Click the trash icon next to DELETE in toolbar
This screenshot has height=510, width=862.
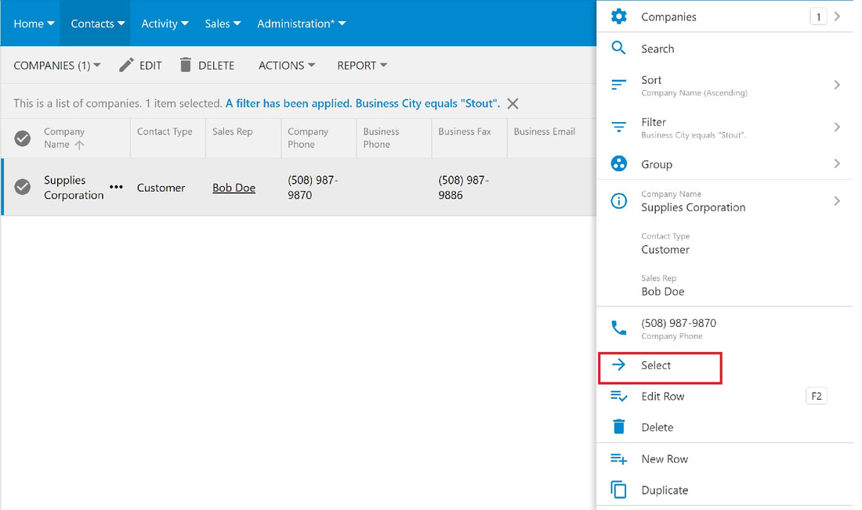(185, 65)
